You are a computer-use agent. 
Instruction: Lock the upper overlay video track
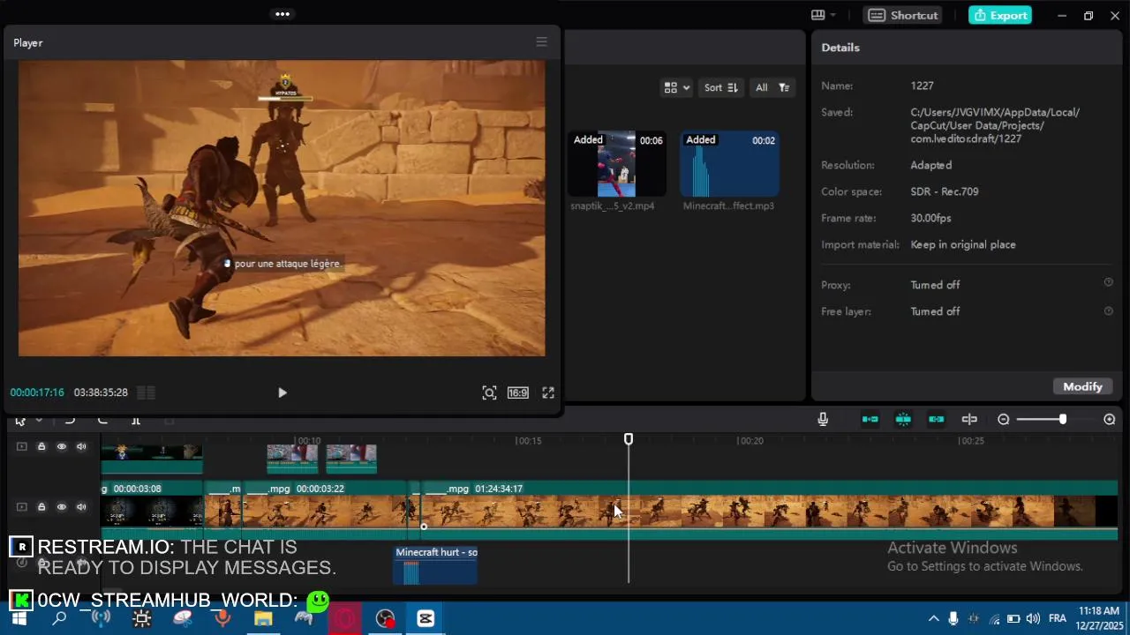click(41, 447)
